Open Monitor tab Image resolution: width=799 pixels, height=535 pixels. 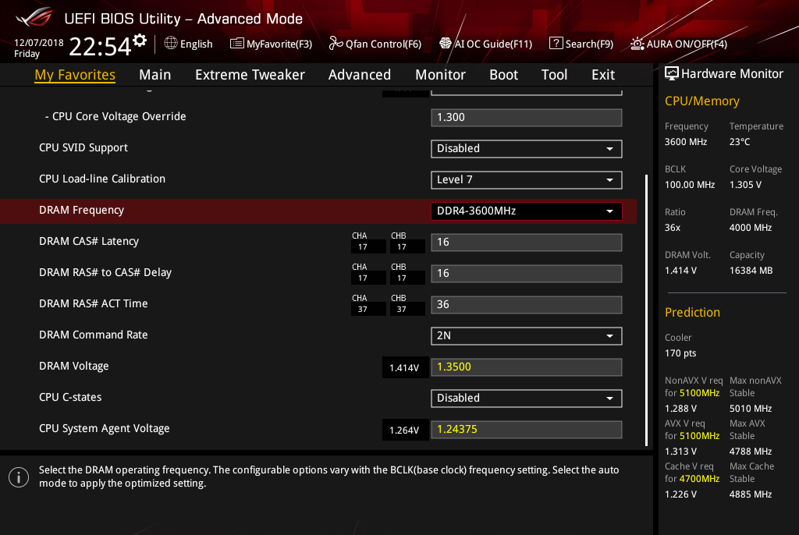coord(440,75)
